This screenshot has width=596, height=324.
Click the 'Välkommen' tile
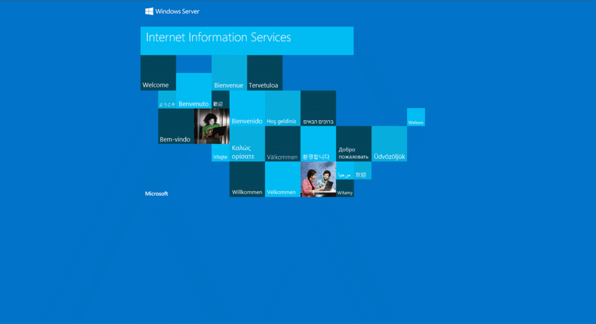283,144
